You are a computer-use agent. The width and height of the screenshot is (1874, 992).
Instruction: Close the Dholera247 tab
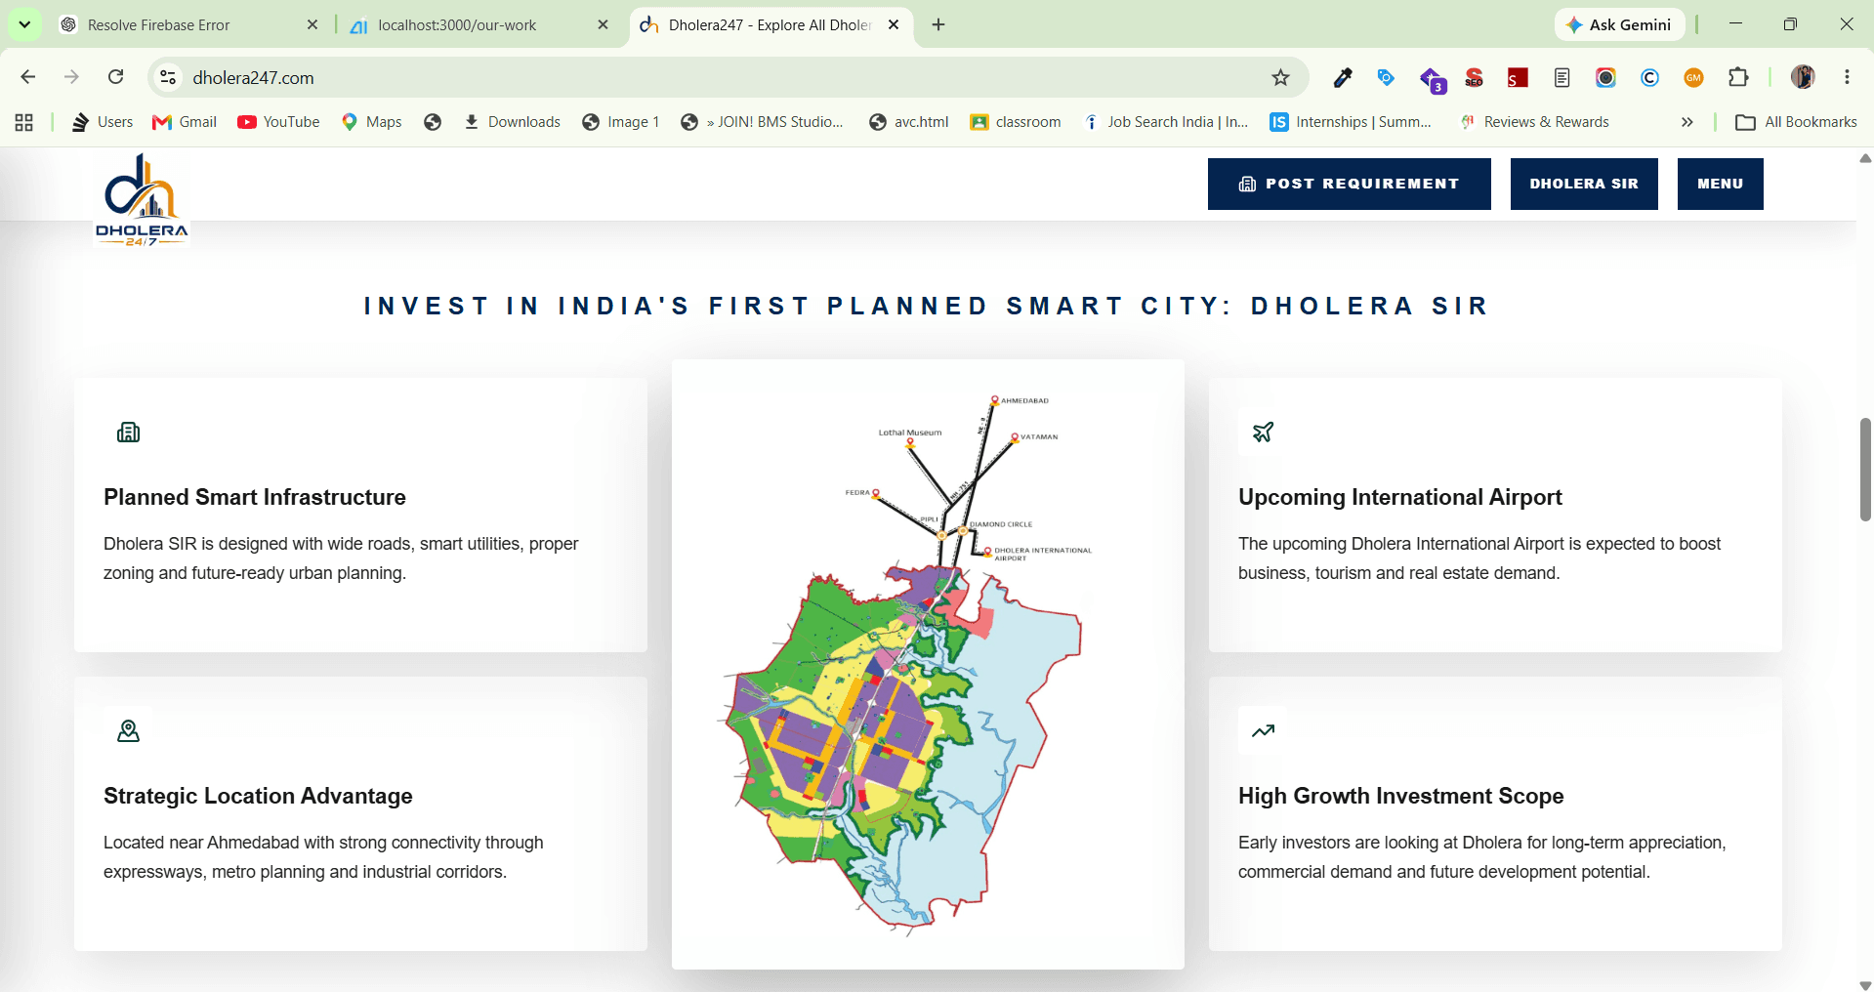[894, 25]
